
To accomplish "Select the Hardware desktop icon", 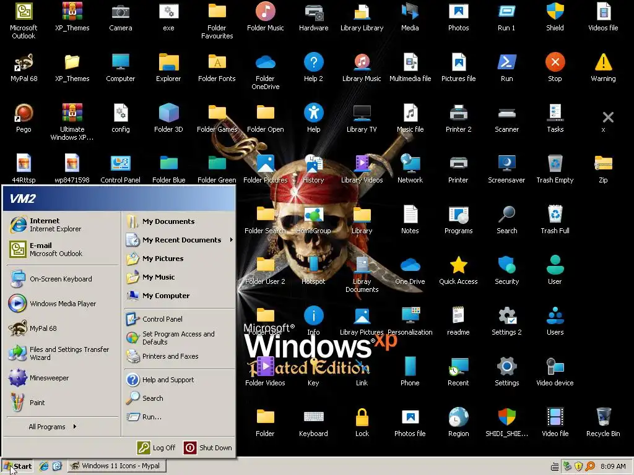I will coord(313,17).
